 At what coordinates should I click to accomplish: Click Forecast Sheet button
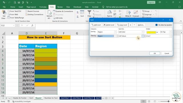tap(136, 14)
